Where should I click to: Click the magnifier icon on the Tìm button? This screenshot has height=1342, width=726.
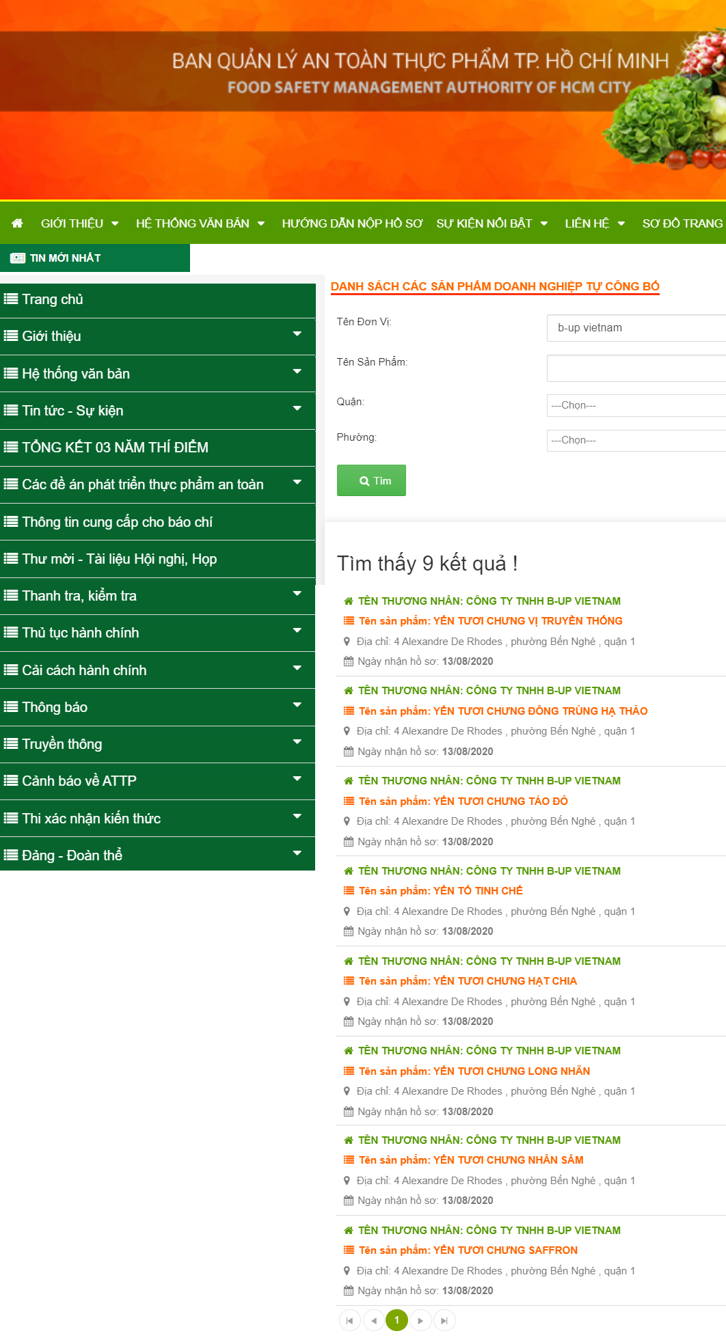pos(364,481)
